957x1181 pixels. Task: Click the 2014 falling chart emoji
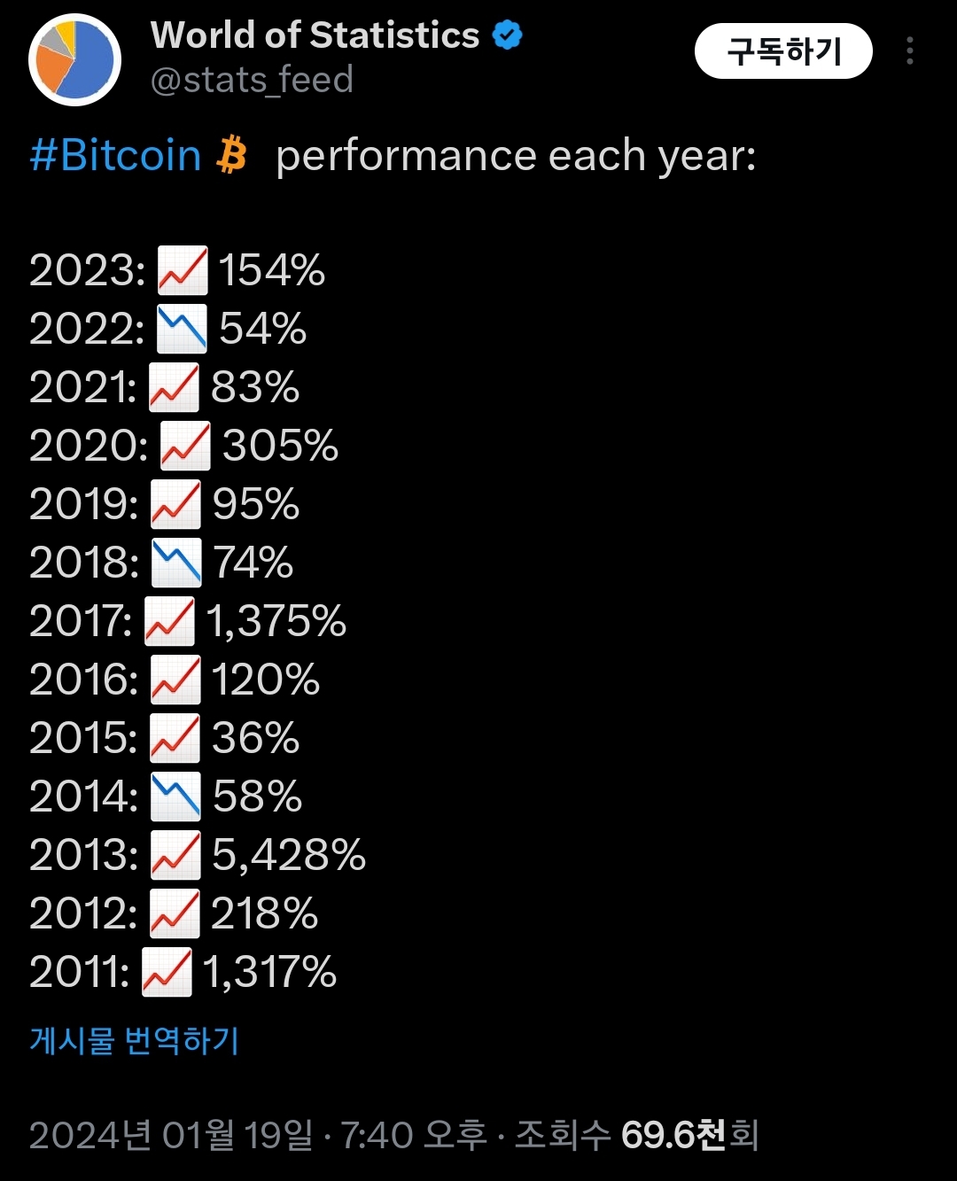[x=175, y=796]
